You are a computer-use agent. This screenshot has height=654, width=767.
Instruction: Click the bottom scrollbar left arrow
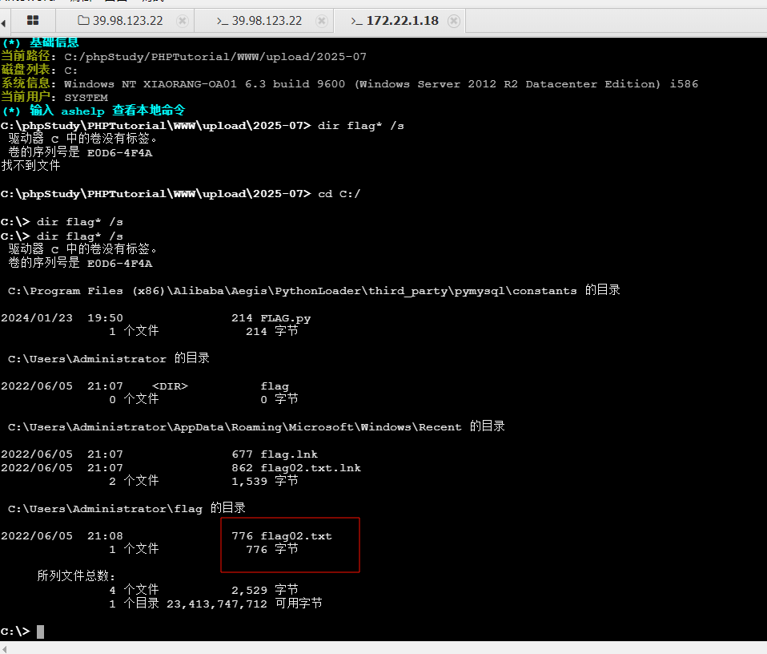(4, 649)
